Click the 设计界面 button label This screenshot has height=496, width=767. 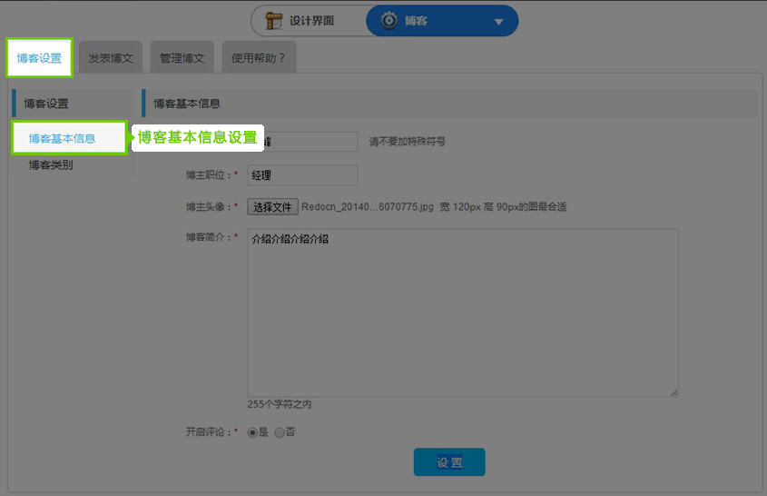coord(311,21)
